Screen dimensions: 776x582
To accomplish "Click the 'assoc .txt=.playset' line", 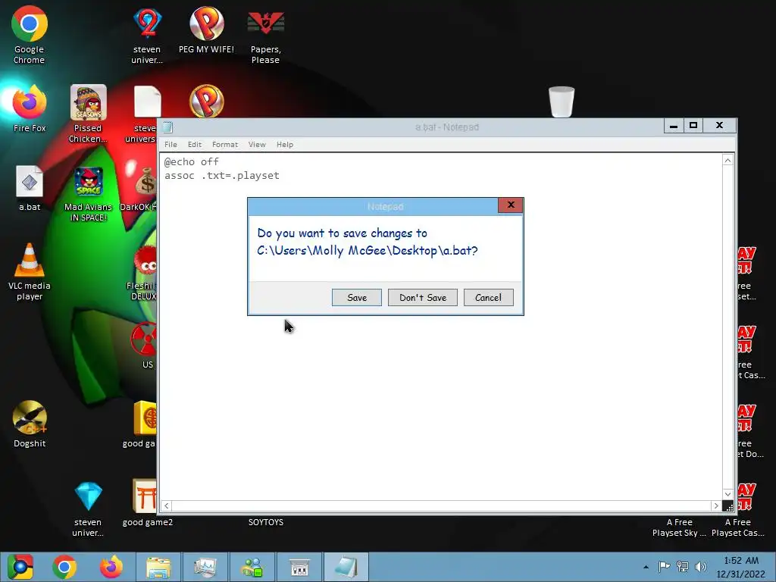I will pos(222,176).
